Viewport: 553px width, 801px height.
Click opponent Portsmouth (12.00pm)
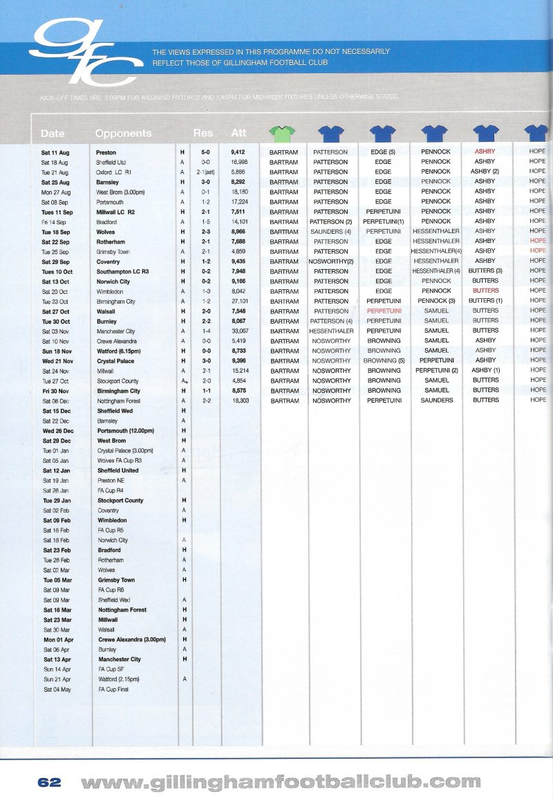tap(126, 431)
